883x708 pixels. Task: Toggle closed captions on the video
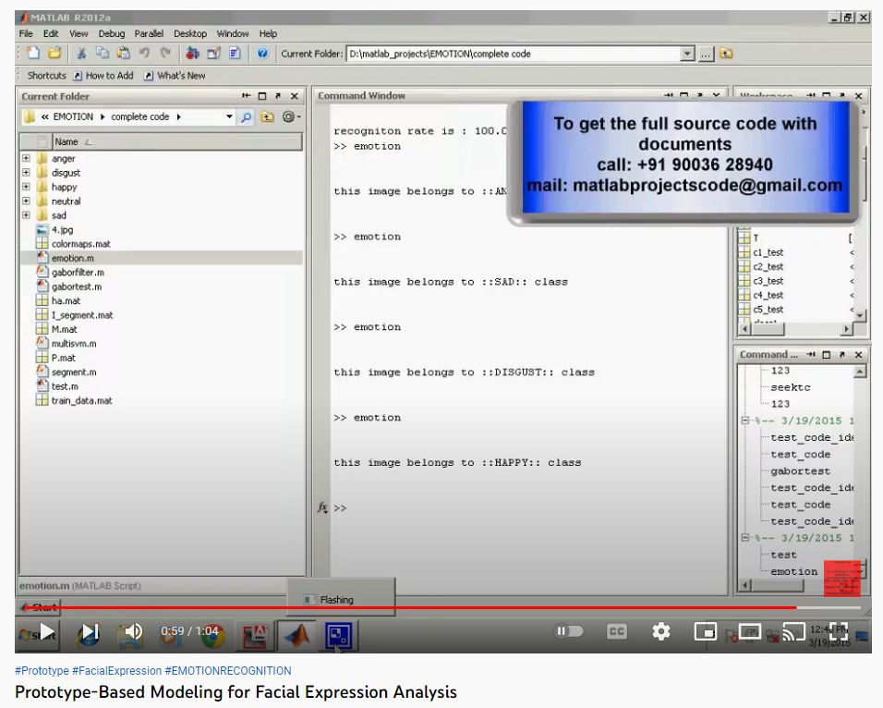(616, 631)
